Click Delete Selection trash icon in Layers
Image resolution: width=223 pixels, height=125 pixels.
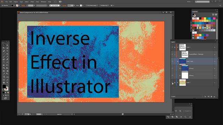[x=215, y=97]
